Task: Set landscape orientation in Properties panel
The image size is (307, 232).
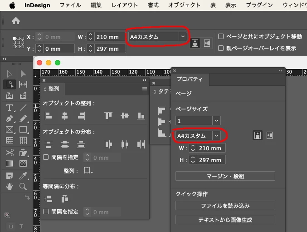Action: (270, 135)
